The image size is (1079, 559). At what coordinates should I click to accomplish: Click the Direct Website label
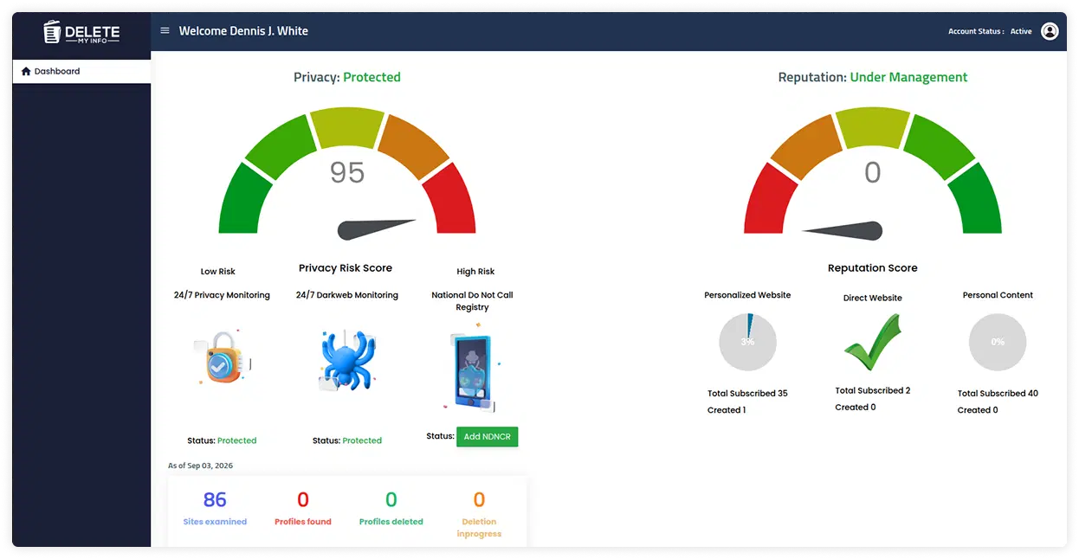tap(873, 298)
